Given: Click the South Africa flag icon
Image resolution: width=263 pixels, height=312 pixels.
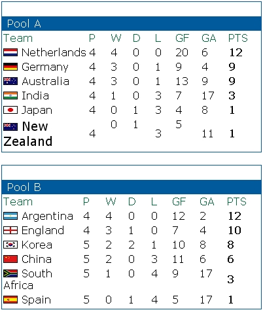Looking at the screenshot, I should (10, 273).
